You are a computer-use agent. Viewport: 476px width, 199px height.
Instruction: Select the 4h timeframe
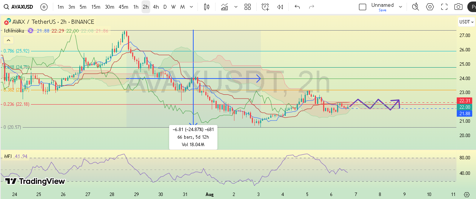point(156,7)
